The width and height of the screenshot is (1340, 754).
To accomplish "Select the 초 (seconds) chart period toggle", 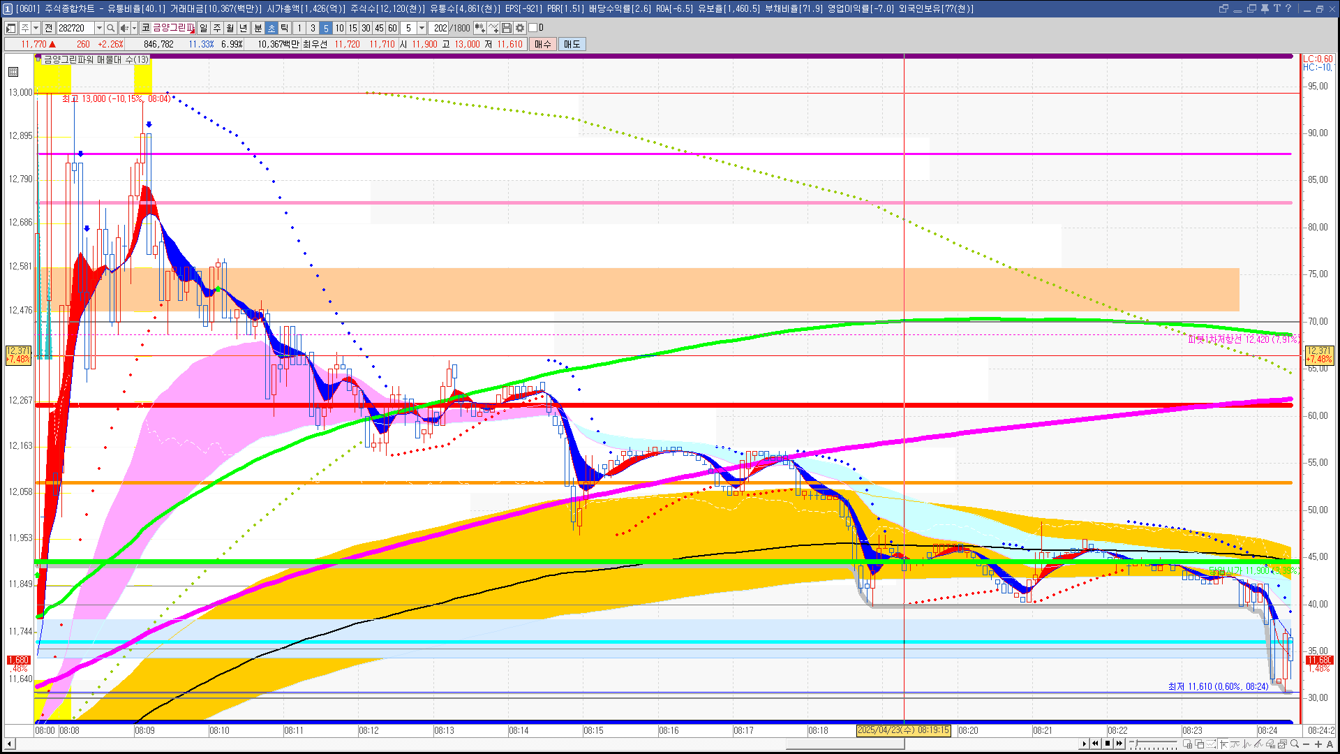I will 271,28.
